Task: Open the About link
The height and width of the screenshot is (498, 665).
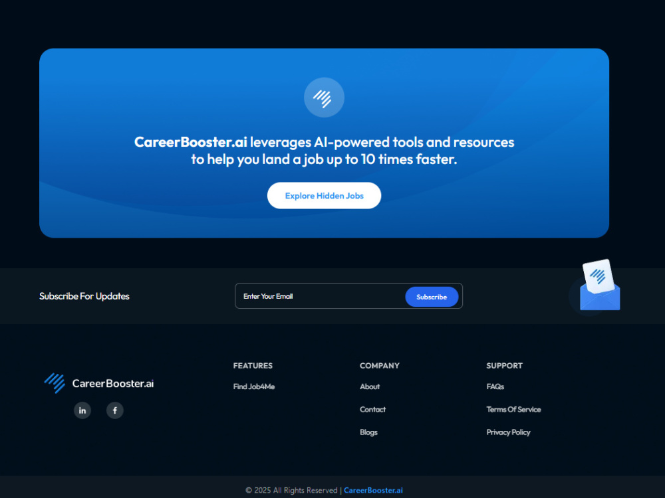Action: (x=370, y=386)
